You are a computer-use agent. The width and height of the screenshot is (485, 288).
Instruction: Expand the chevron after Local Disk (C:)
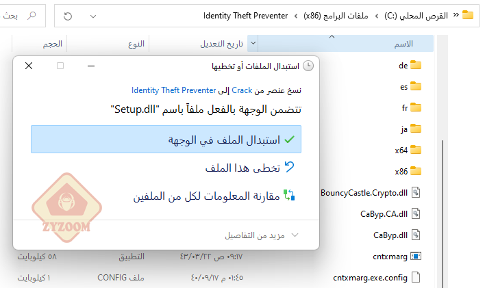(377, 16)
